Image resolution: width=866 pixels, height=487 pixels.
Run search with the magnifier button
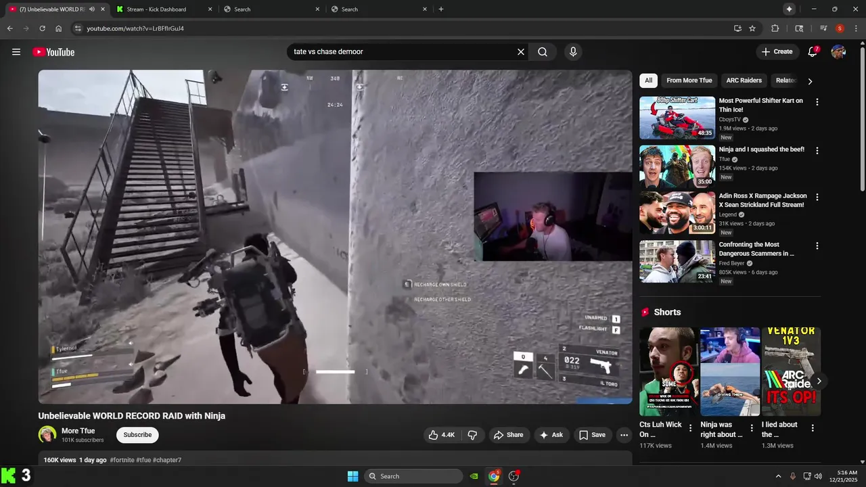[x=543, y=52]
